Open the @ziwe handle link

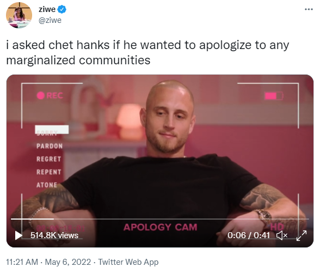point(50,20)
